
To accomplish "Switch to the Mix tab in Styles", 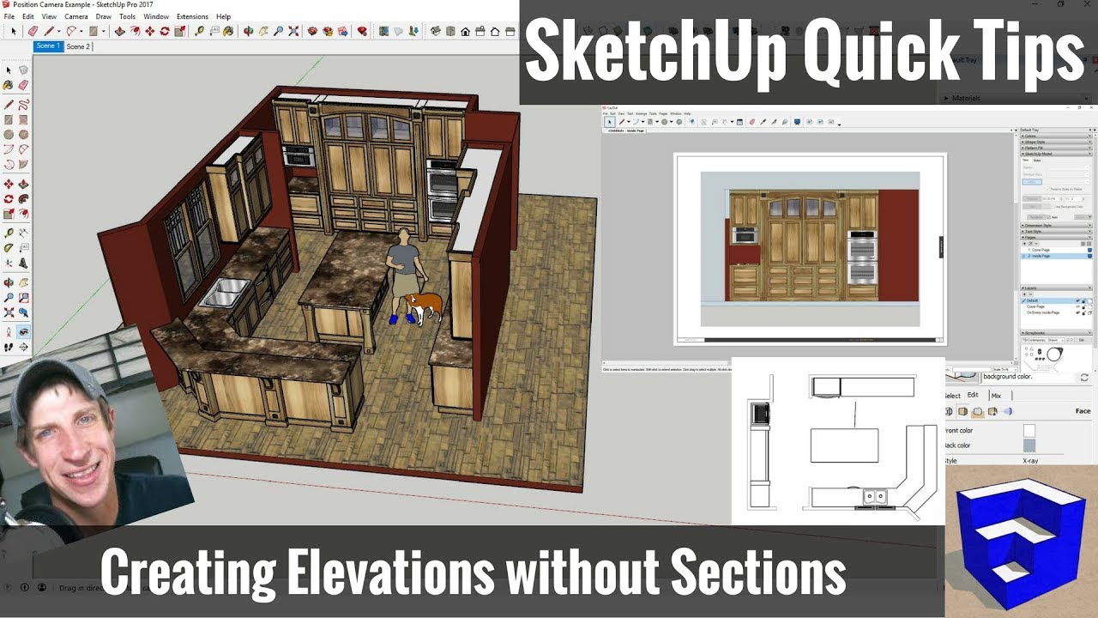I will [996, 396].
